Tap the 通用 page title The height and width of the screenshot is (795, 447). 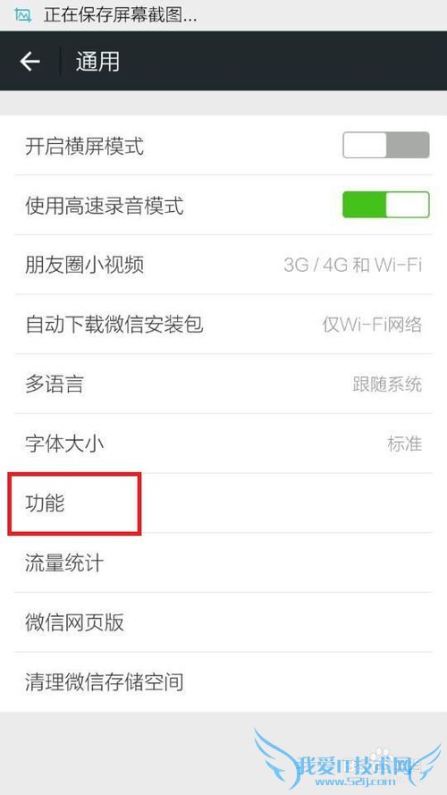coord(97,62)
